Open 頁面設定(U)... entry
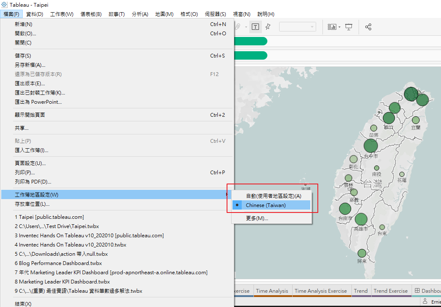Screen dimensions: 441x307 pos(117,163)
